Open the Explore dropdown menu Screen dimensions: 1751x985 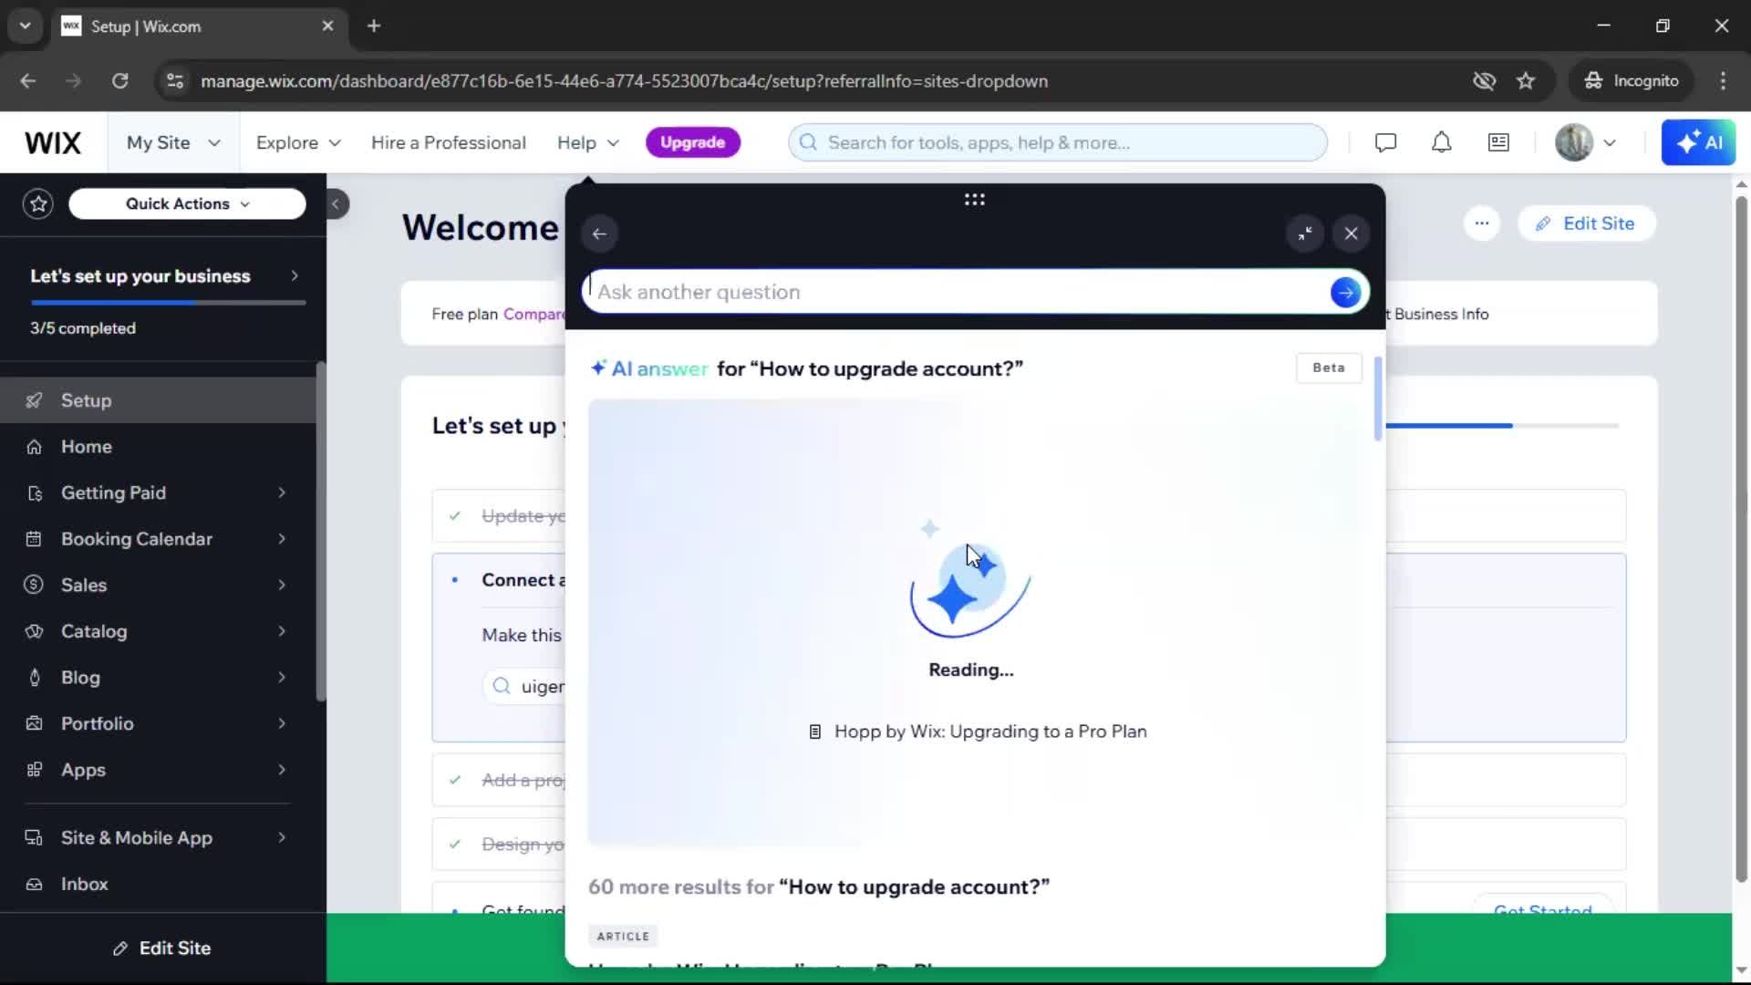point(298,143)
